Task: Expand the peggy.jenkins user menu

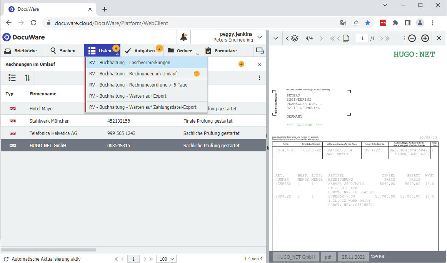Action: (260, 37)
